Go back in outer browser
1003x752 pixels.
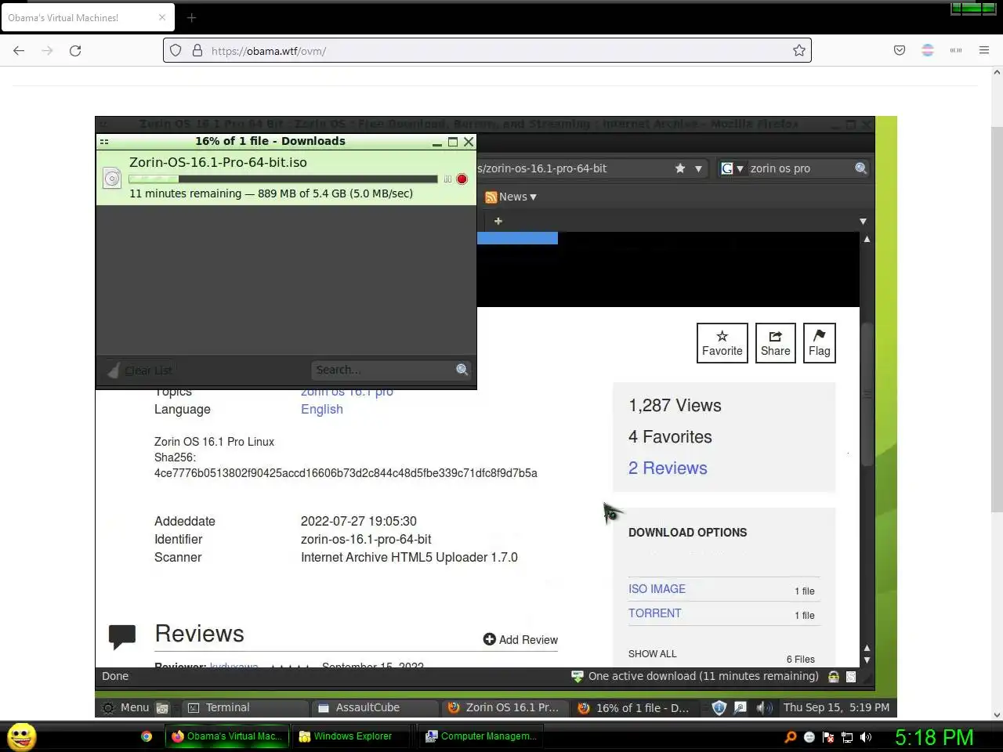point(19,51)
